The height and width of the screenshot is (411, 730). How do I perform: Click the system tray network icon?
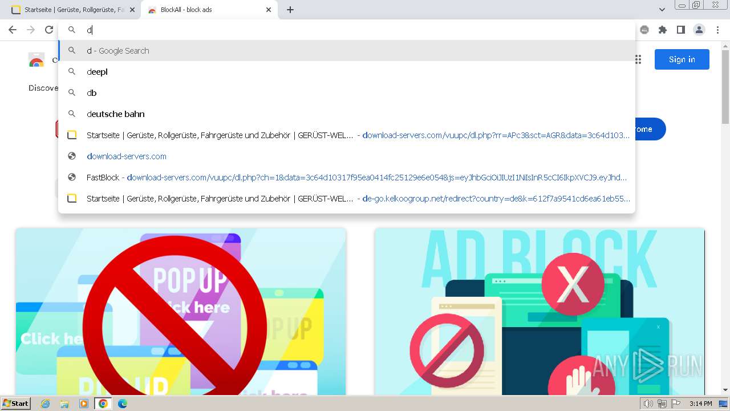coord(662,404)
